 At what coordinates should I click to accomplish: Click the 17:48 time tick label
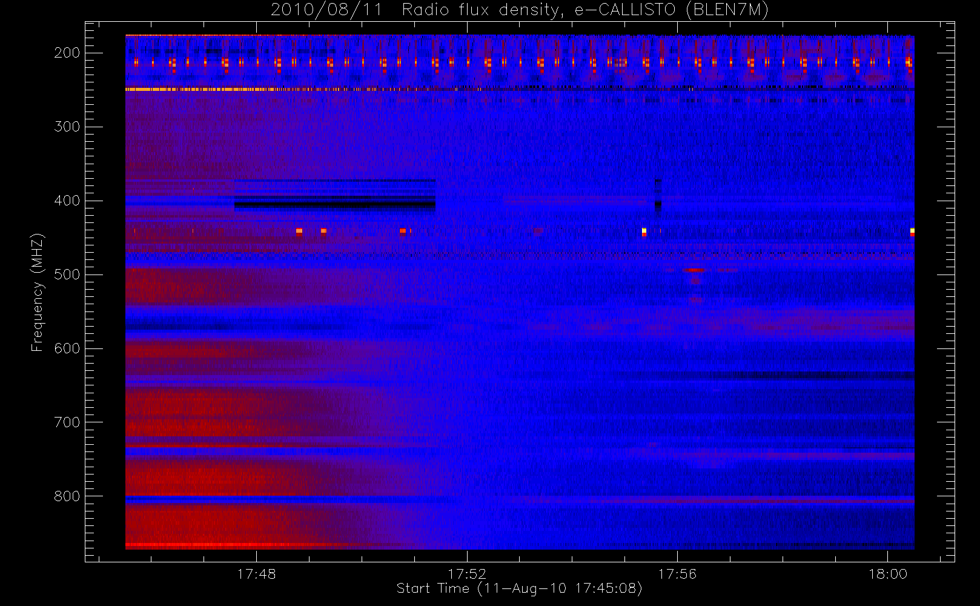[x=256, y=574]
